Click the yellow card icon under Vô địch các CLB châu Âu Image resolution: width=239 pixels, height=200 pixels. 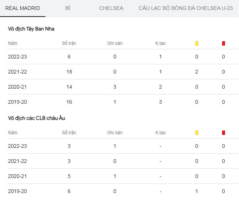tap(197, 133)
